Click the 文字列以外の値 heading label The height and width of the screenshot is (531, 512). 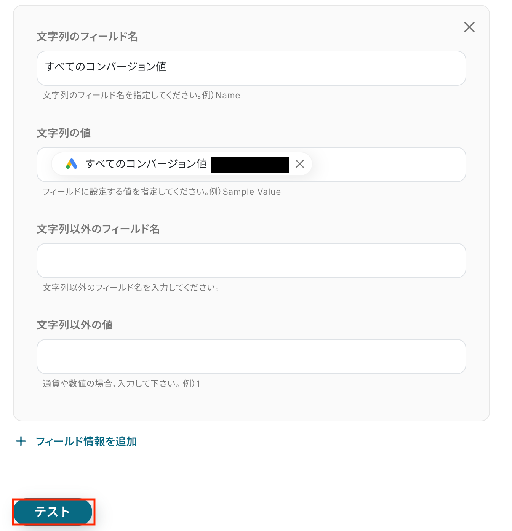click(x=75, y=325)
